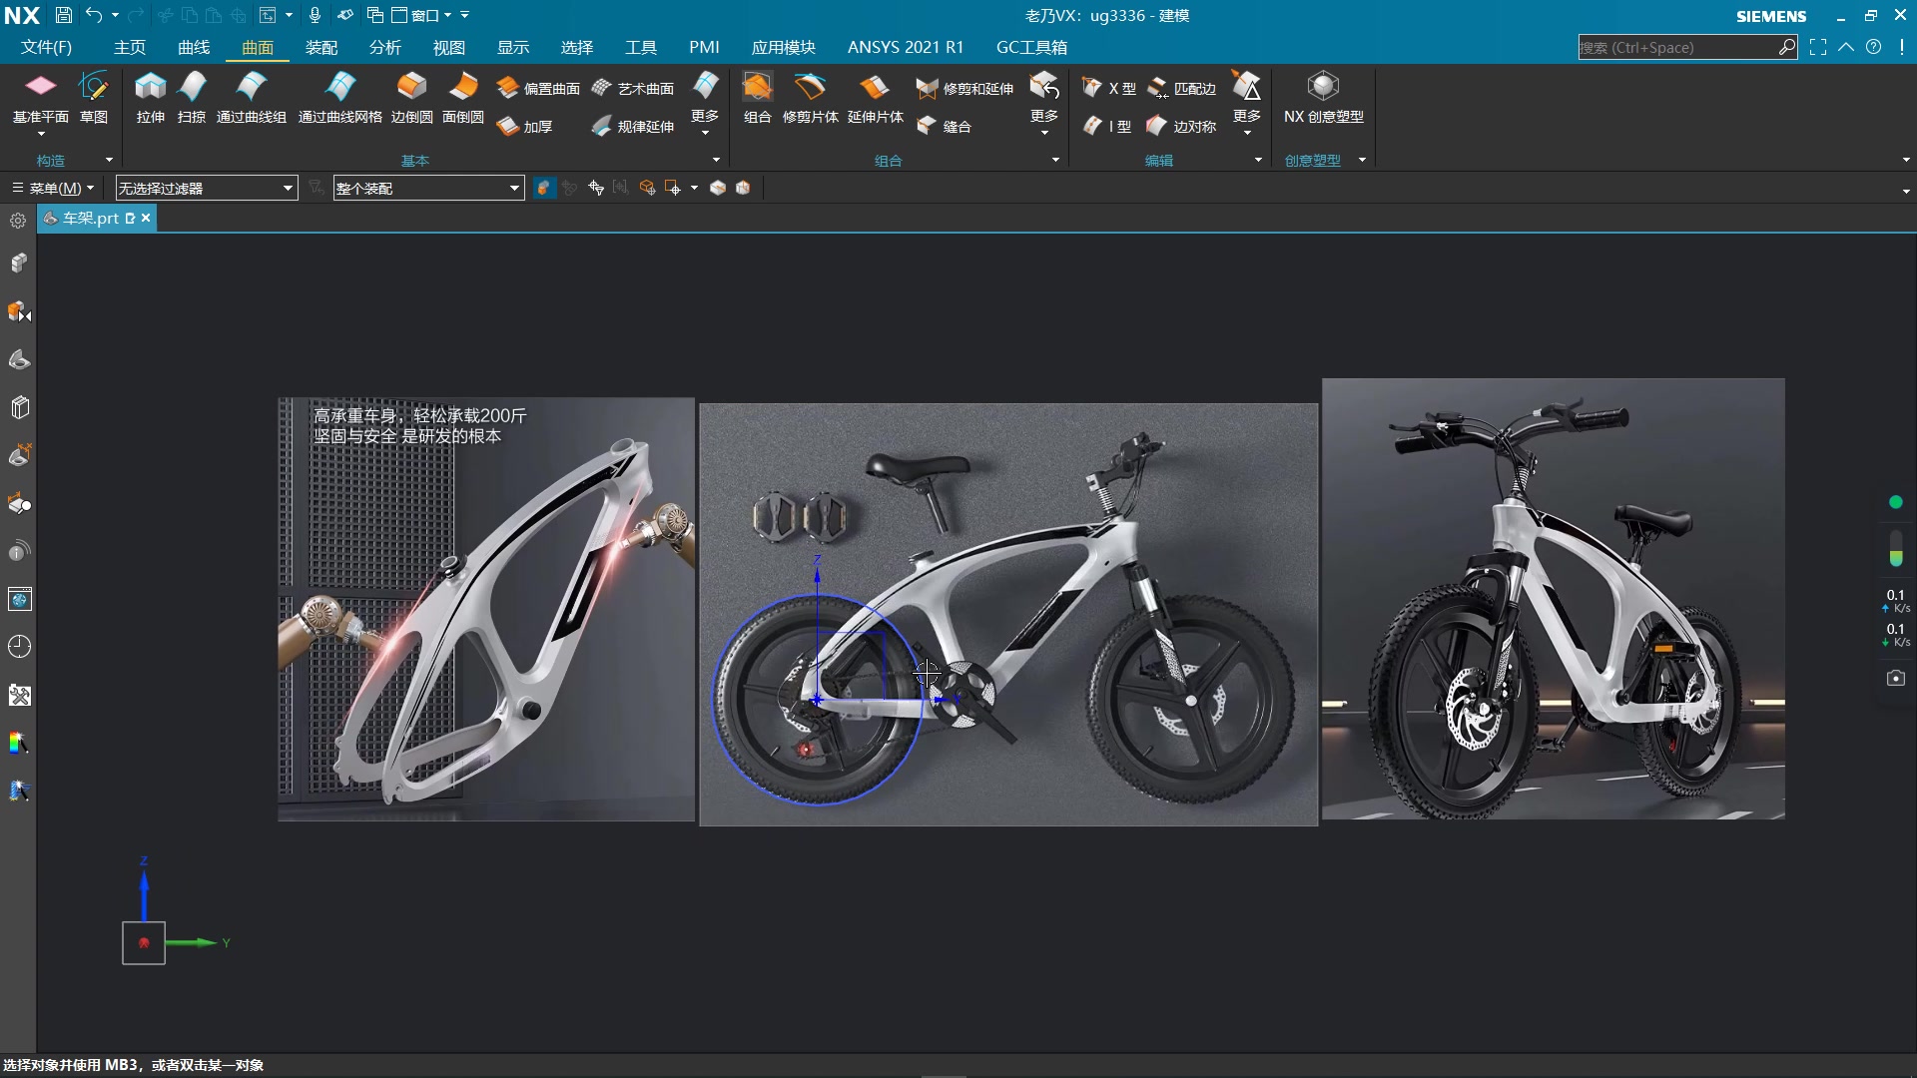Enable the crosshair snap-point filter toggle

tap(596, 188)
